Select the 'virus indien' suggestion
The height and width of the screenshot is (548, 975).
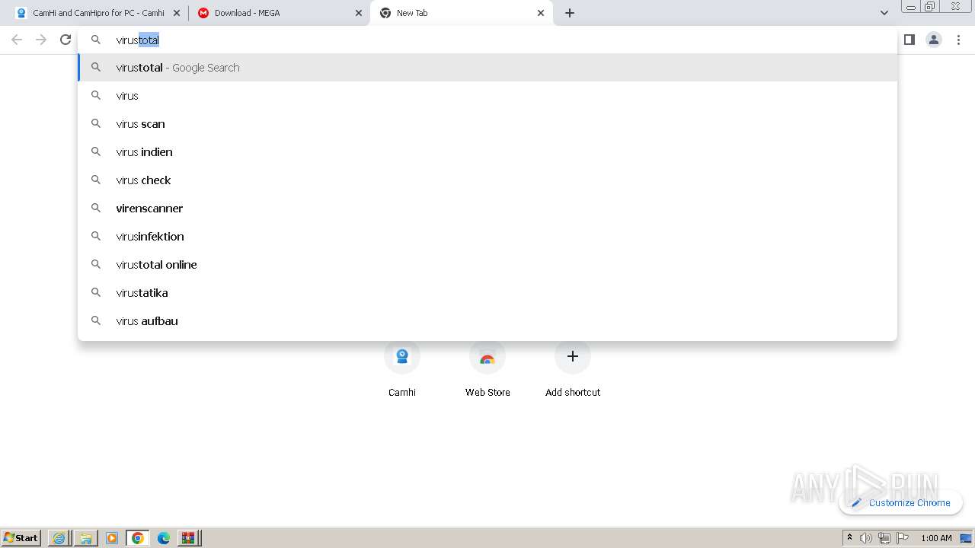tap(487, 152)
